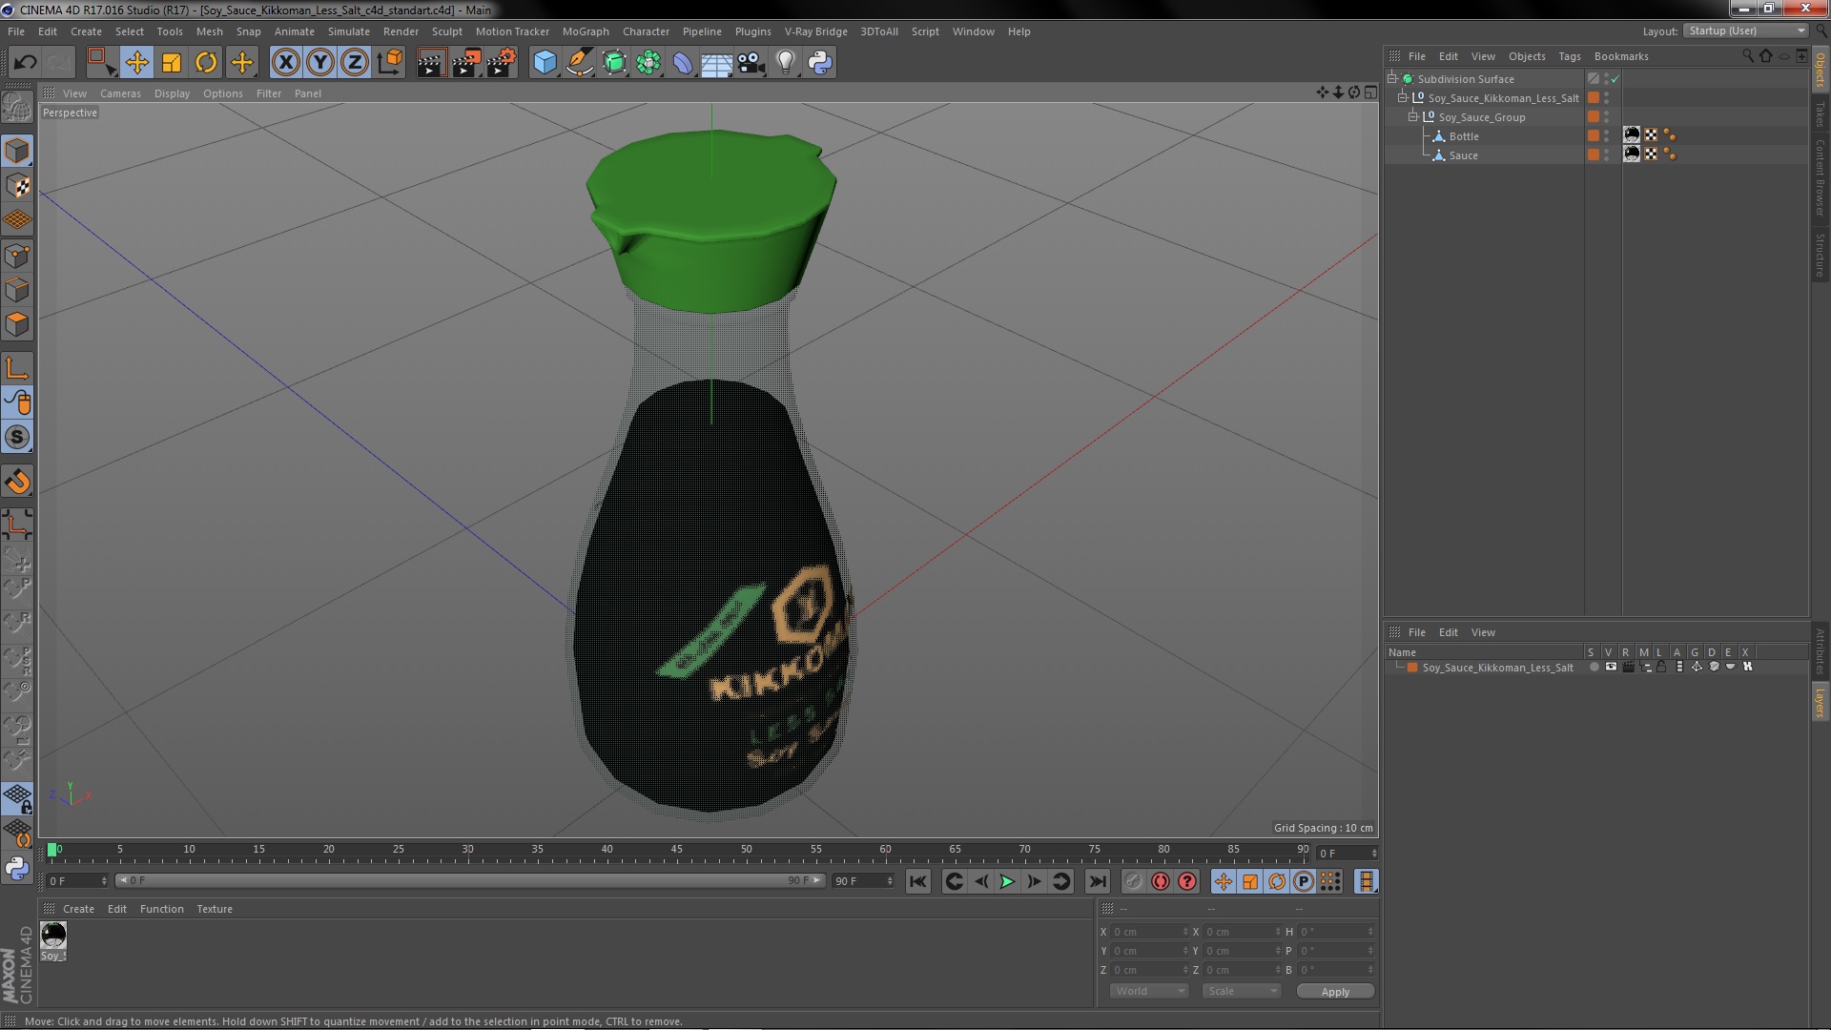Click Bottle orange layer color swatch
Image resolution: width=1831 pixels, height=1030 pixels.
click(1593, 135)
